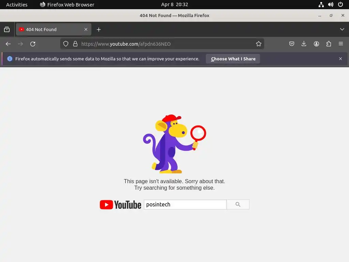Dismiss the Mozilla data notification bar
Viewport: 349px width, 262px height.
point(340,59)
